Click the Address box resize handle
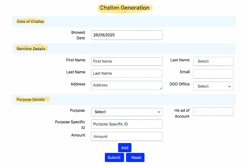This screenshot has width=247, height=166. (161, 88)
